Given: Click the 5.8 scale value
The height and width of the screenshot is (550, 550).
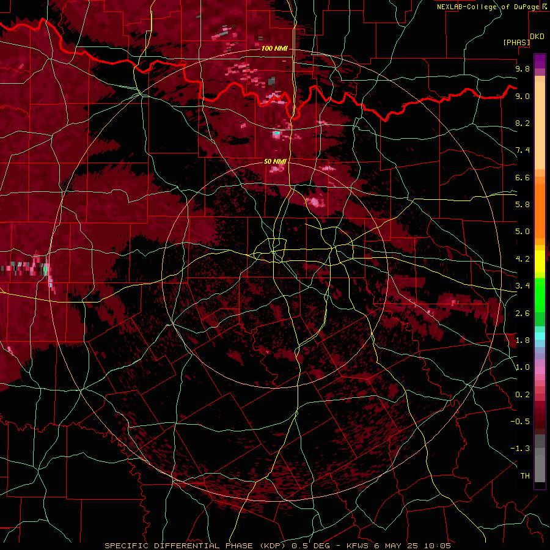Looking at the screenshot, I should pyautogui.click(x=522, y=205).
